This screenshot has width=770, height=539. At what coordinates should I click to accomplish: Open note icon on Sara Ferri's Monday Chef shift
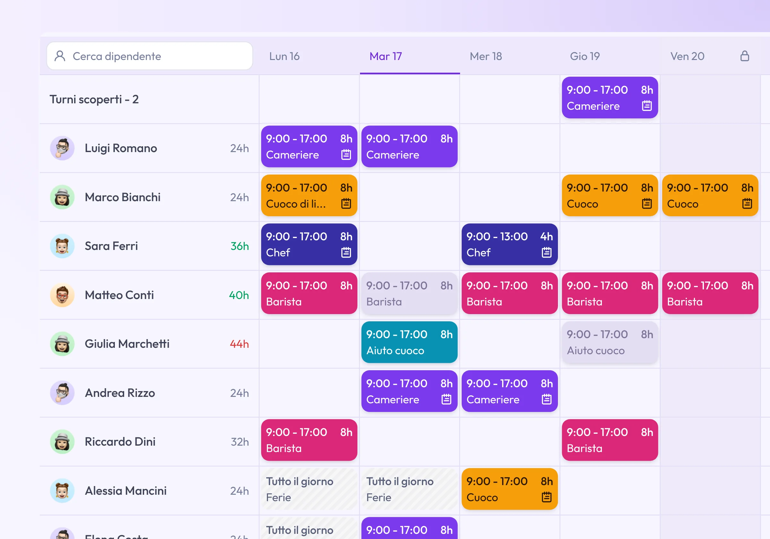(346, 252)
